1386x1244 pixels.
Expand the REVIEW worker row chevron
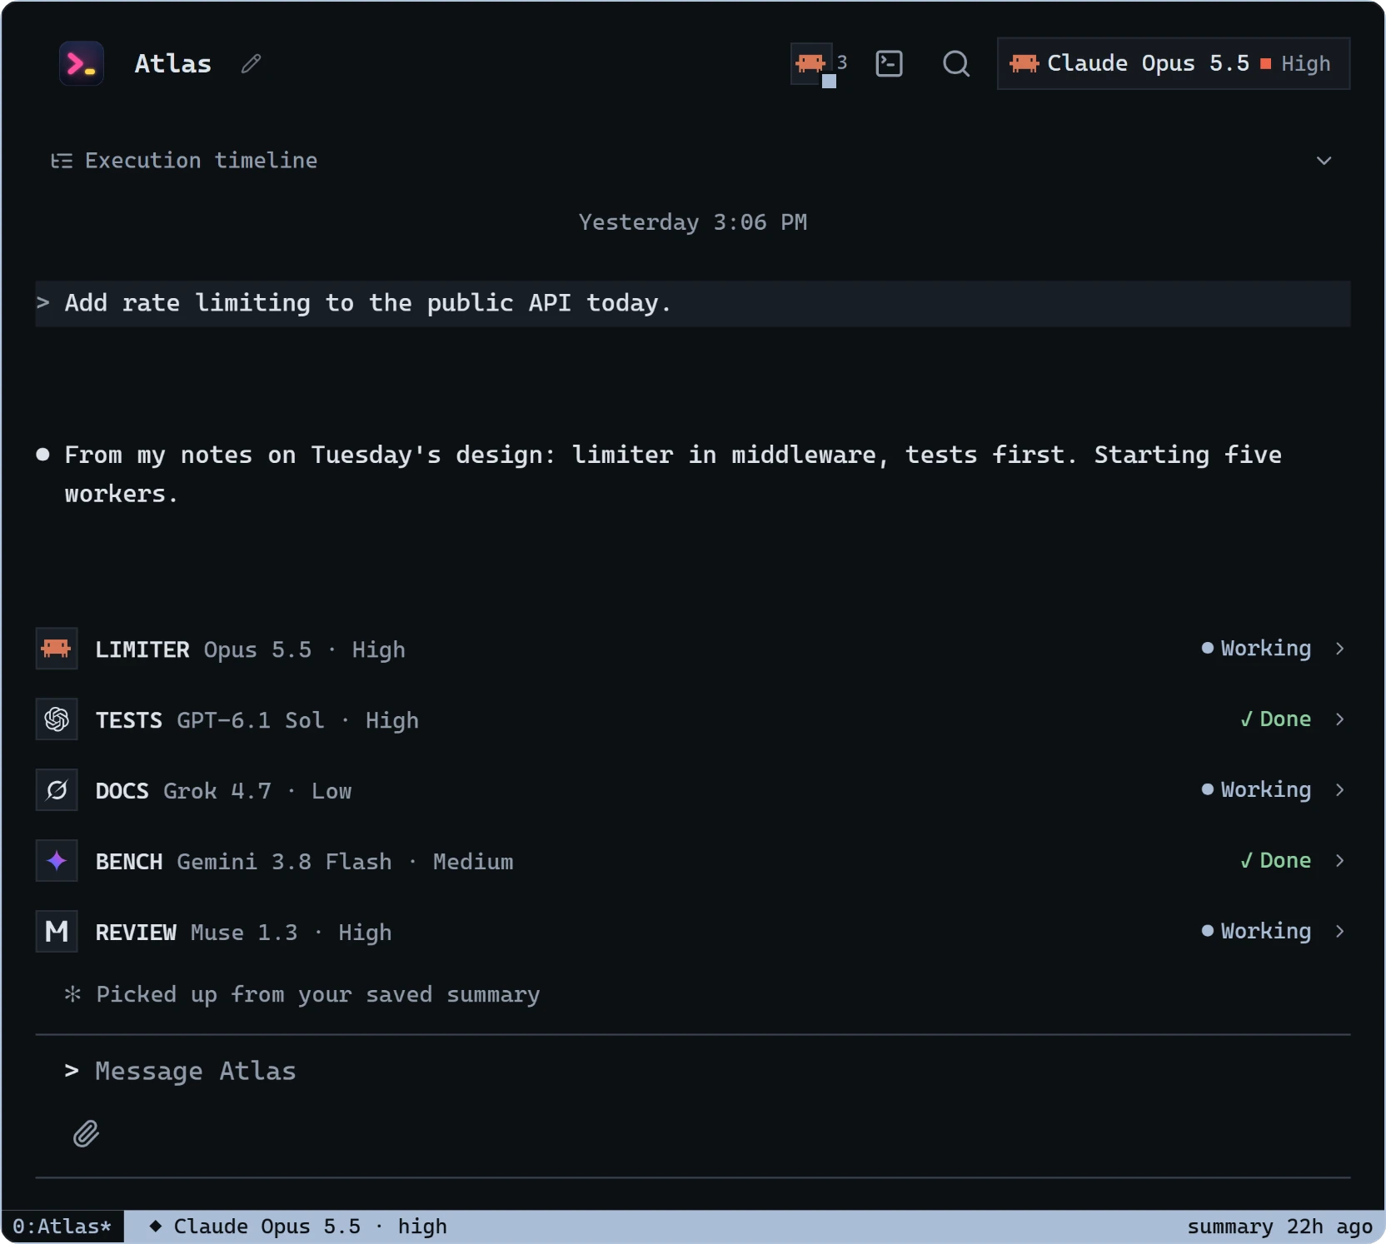click(1339, 932)
